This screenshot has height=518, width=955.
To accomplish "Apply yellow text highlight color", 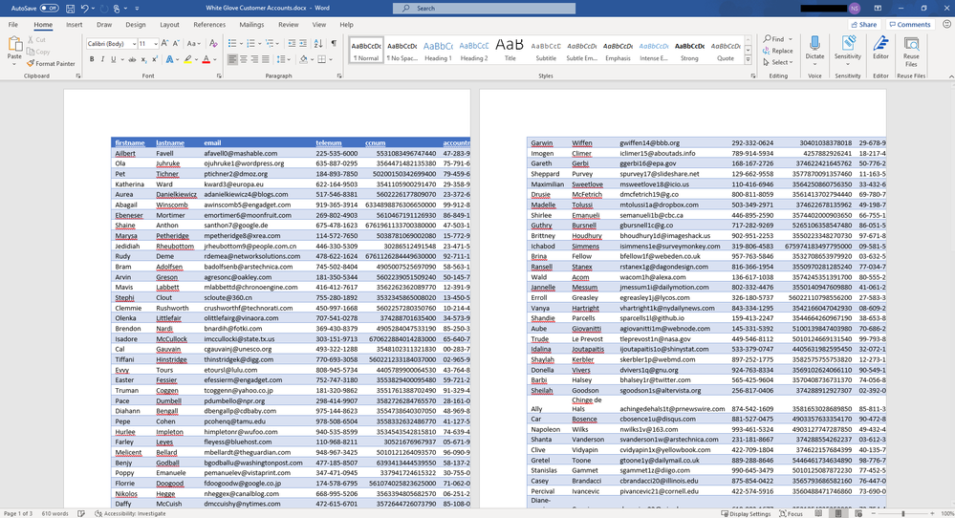I will click(187, 59).
